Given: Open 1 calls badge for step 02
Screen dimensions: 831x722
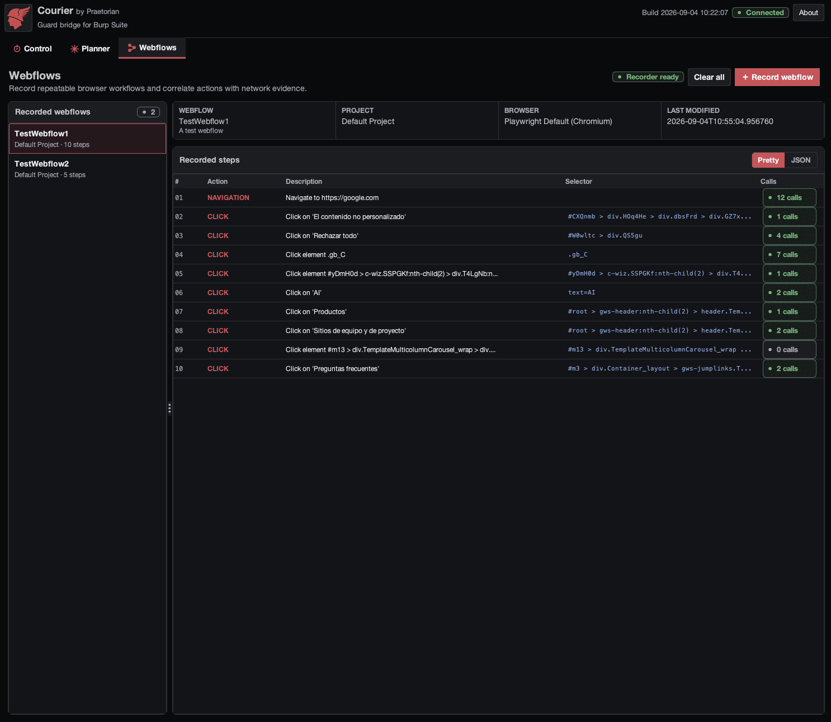Looking at the screenshot, I should coord(789,217).
